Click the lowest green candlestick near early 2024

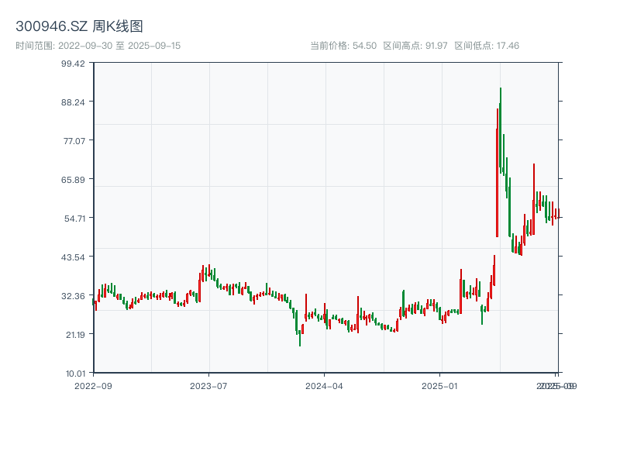click(x=300, y=336)
